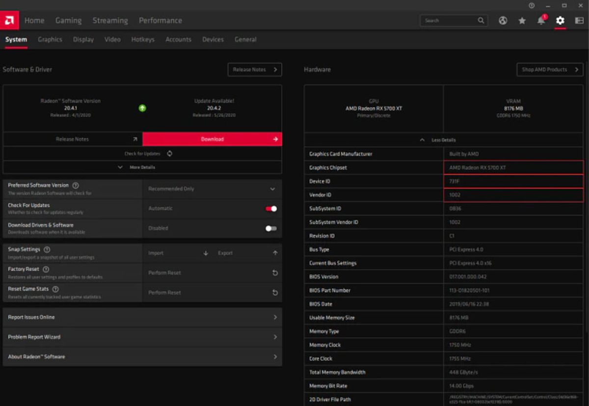Image resolution: width=589 pixels, height=406 pixels.
Task: Show help info for Snap Settings
Action: pyautogui.click(x=47, y=249)
